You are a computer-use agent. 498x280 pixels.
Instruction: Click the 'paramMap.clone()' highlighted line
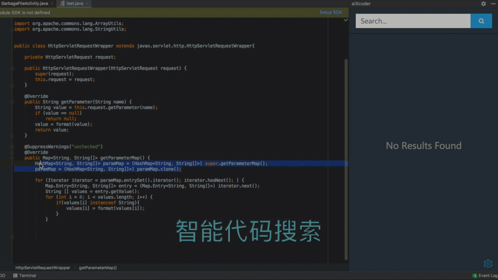108,169
